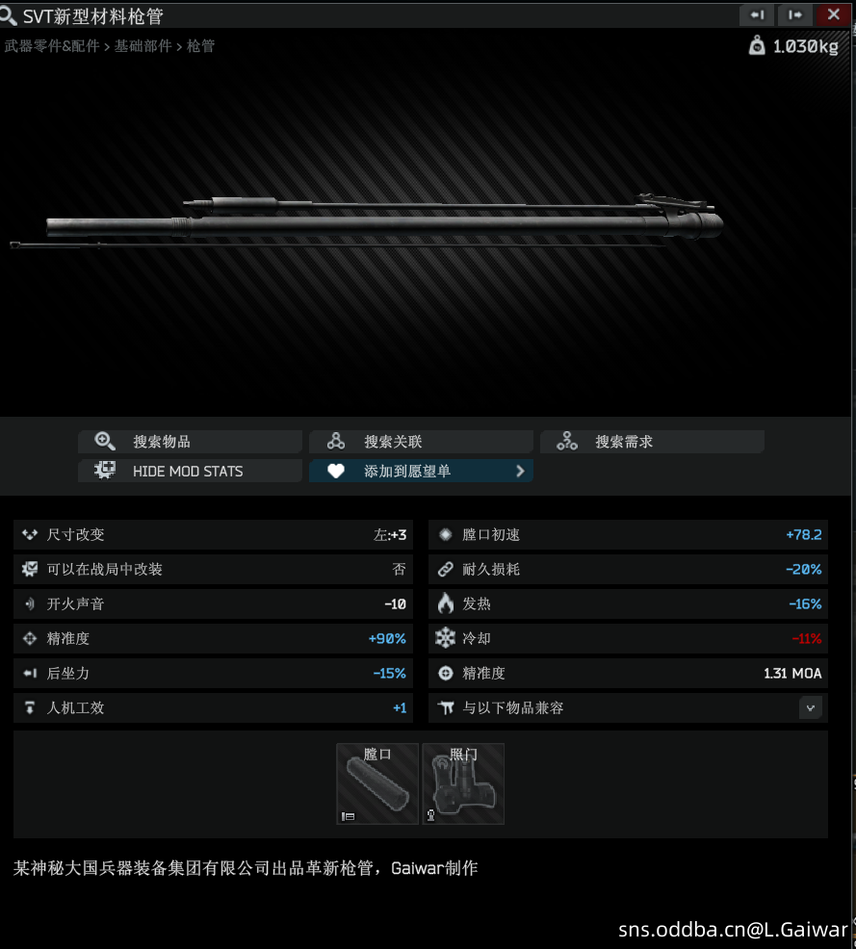Go to previous item with left arrow button

tap(757, 15)
